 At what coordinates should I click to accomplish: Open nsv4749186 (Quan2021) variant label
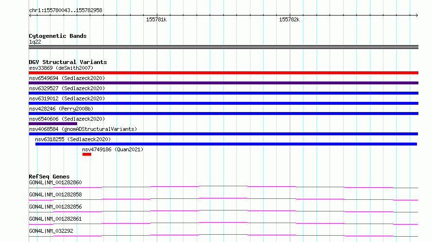click(x=113, y=149)
